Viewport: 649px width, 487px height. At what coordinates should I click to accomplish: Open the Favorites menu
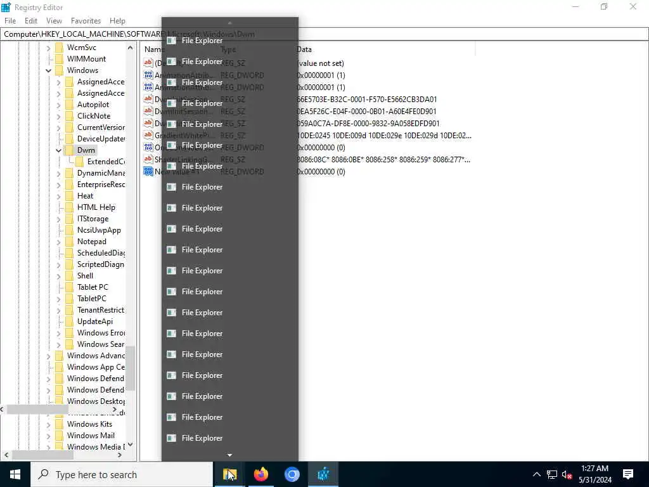tap(86, 21)
